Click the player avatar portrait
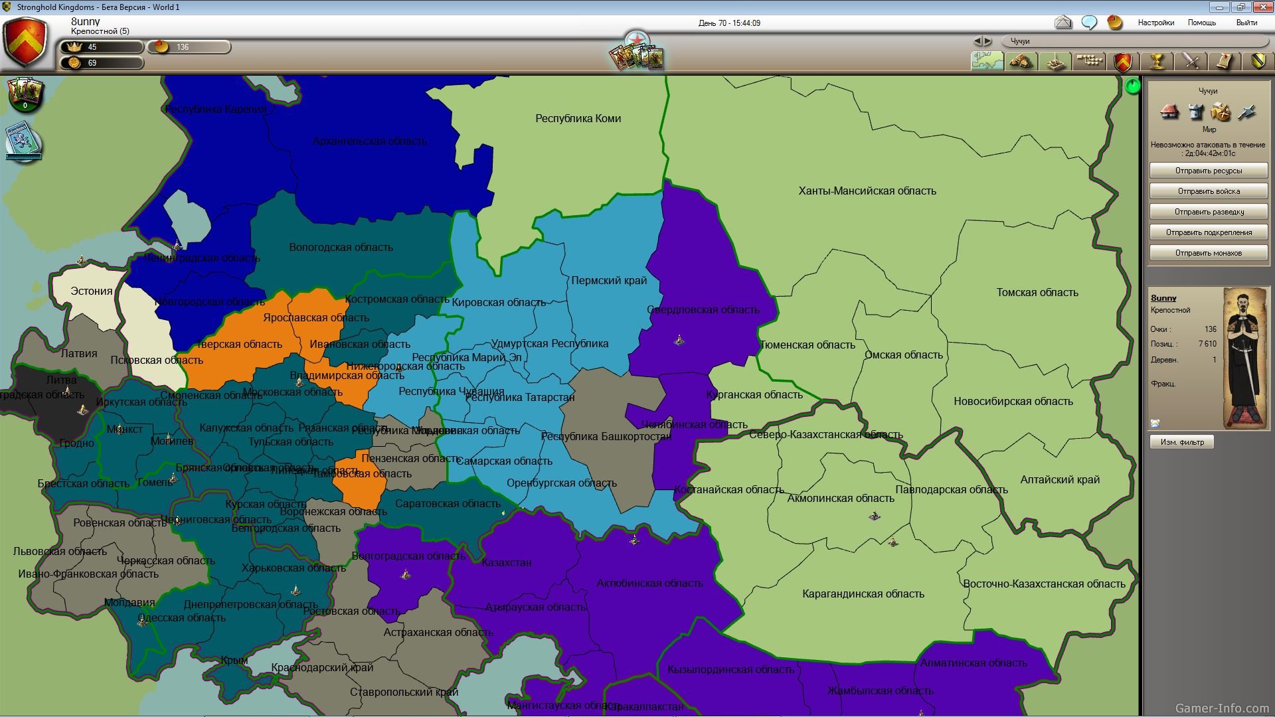 coord(1244,358)
